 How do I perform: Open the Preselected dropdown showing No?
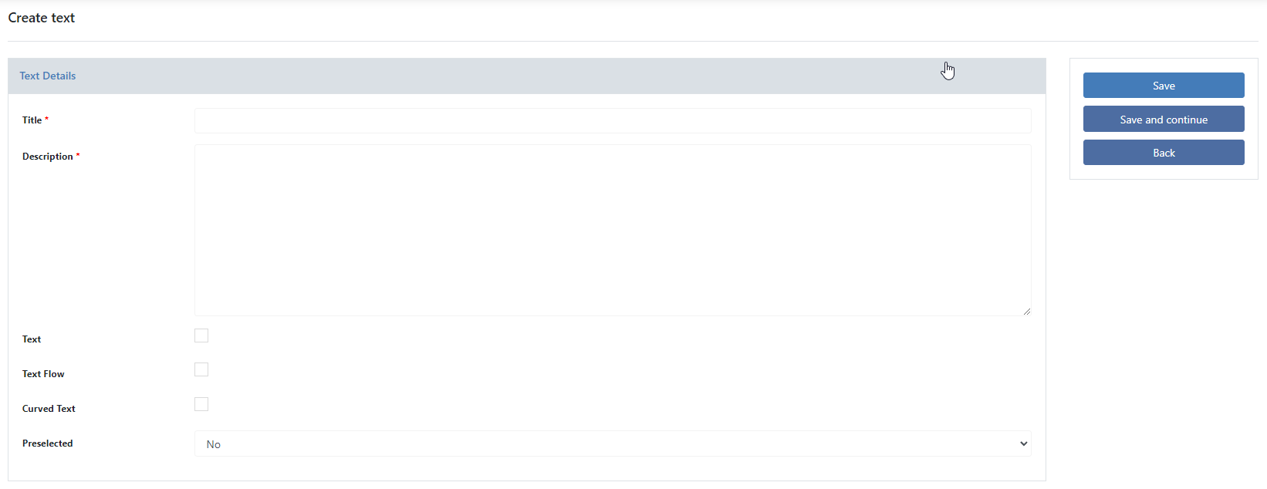click(x=613, y=443)
